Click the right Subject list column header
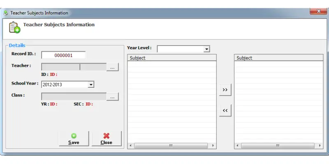The width and height of the screenshot is (329, 164). click(279, 58)
